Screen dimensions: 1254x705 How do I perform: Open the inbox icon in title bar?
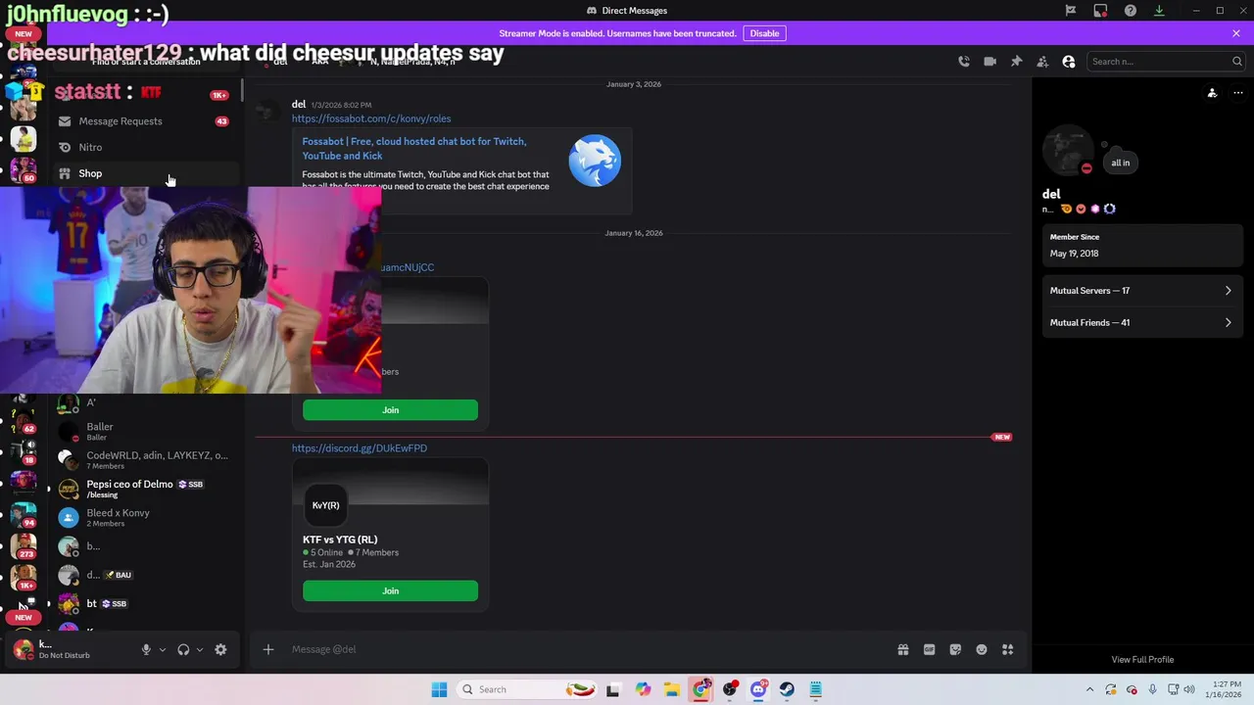click(x=1101, y=11)
